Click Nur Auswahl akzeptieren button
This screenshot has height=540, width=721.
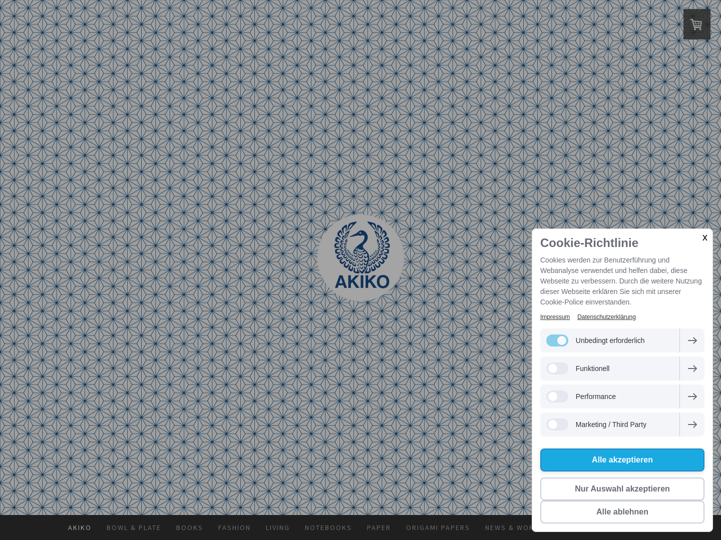[x=622, y=489]
